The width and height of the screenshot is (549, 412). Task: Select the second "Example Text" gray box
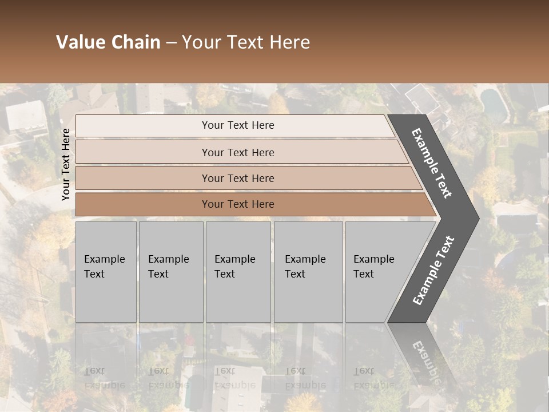coord(170,271)
